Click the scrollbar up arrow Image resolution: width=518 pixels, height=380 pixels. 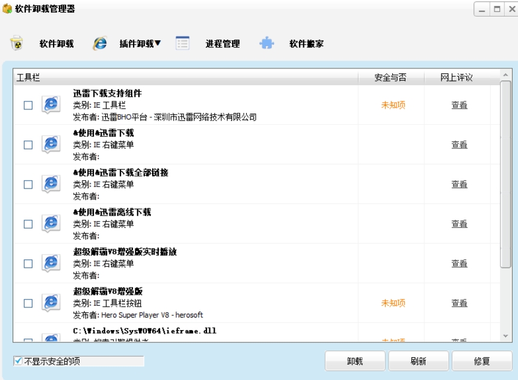505,76
